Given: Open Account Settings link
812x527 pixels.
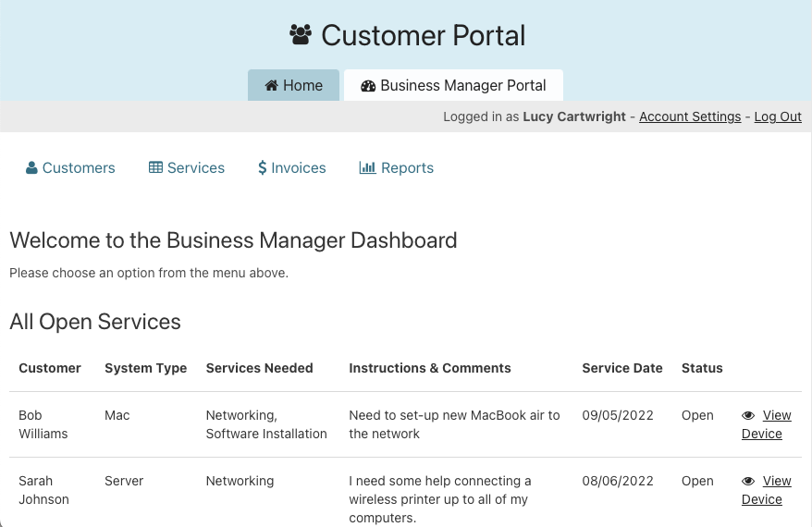Looking at the screenshot, I should (x=690, y=116).
